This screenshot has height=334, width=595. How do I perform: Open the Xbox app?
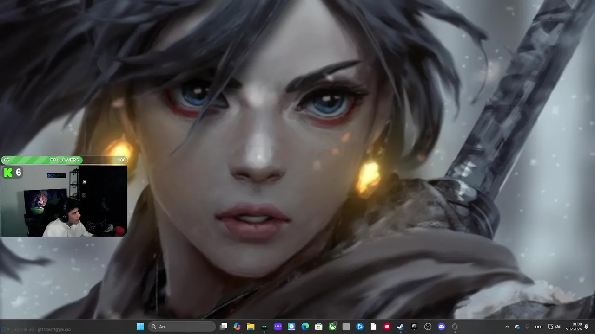tap(332, 327)
